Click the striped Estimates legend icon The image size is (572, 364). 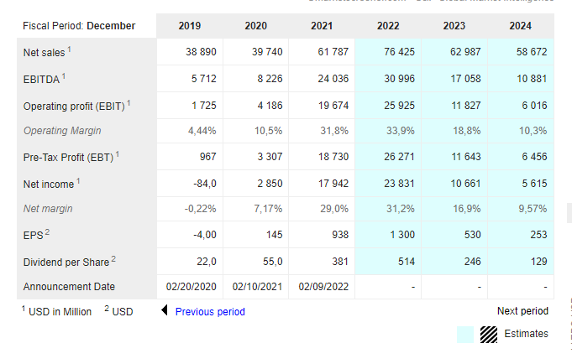coord(489,335)
